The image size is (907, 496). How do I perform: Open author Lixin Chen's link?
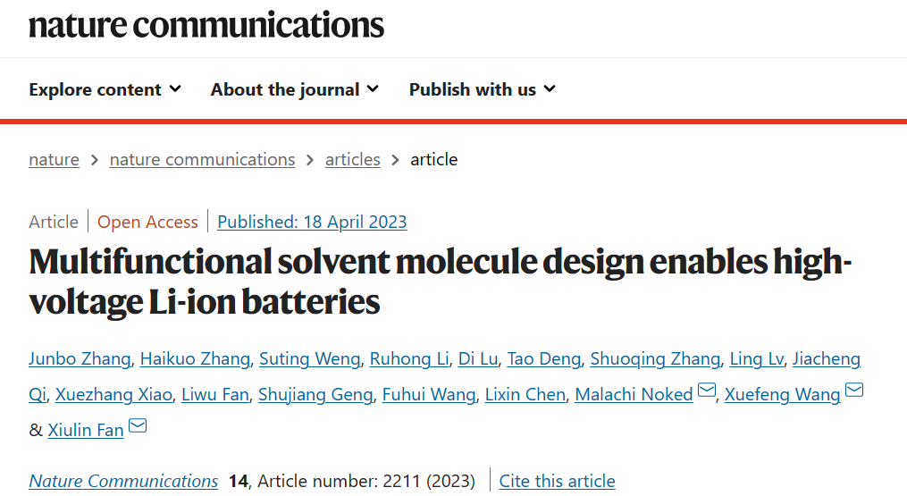tap(525, 395)
